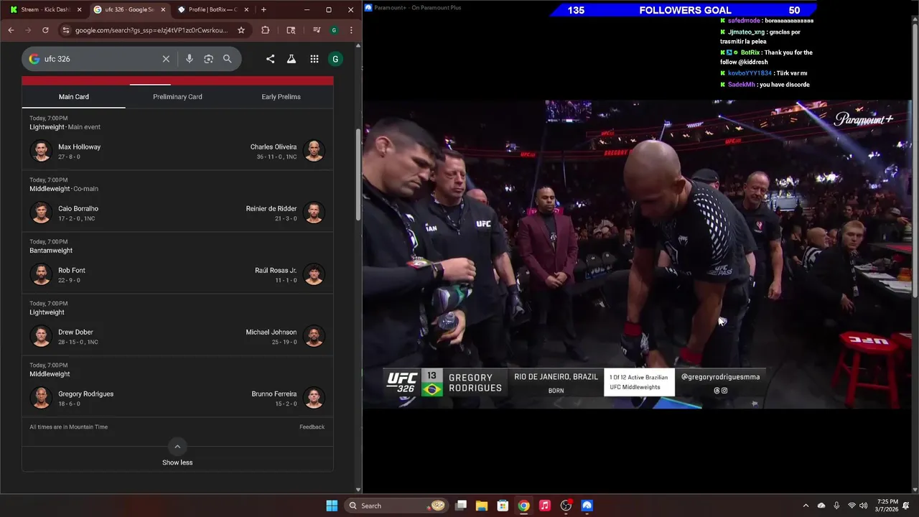Open the Chrome extensions puzzle icon
The height and width of the screenshot is (517, 919).
(x=266, y=30)
